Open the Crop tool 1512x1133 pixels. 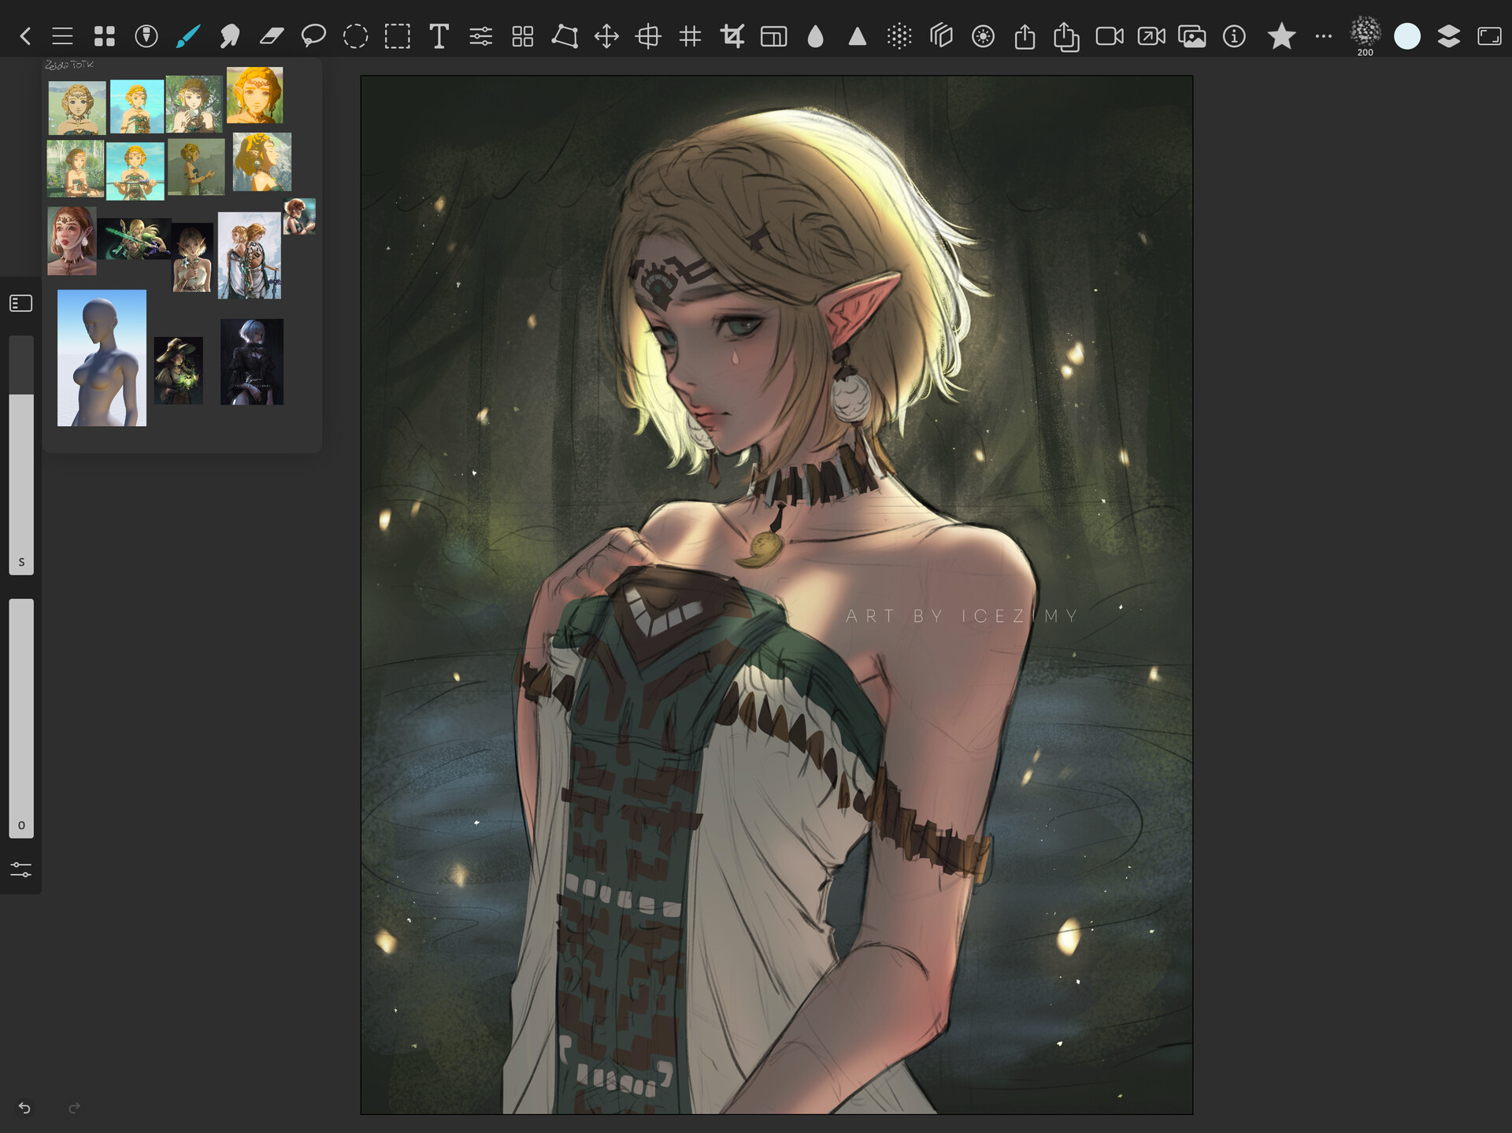(x=734, y=35)
